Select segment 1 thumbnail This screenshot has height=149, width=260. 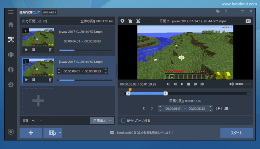pos(38,37)
